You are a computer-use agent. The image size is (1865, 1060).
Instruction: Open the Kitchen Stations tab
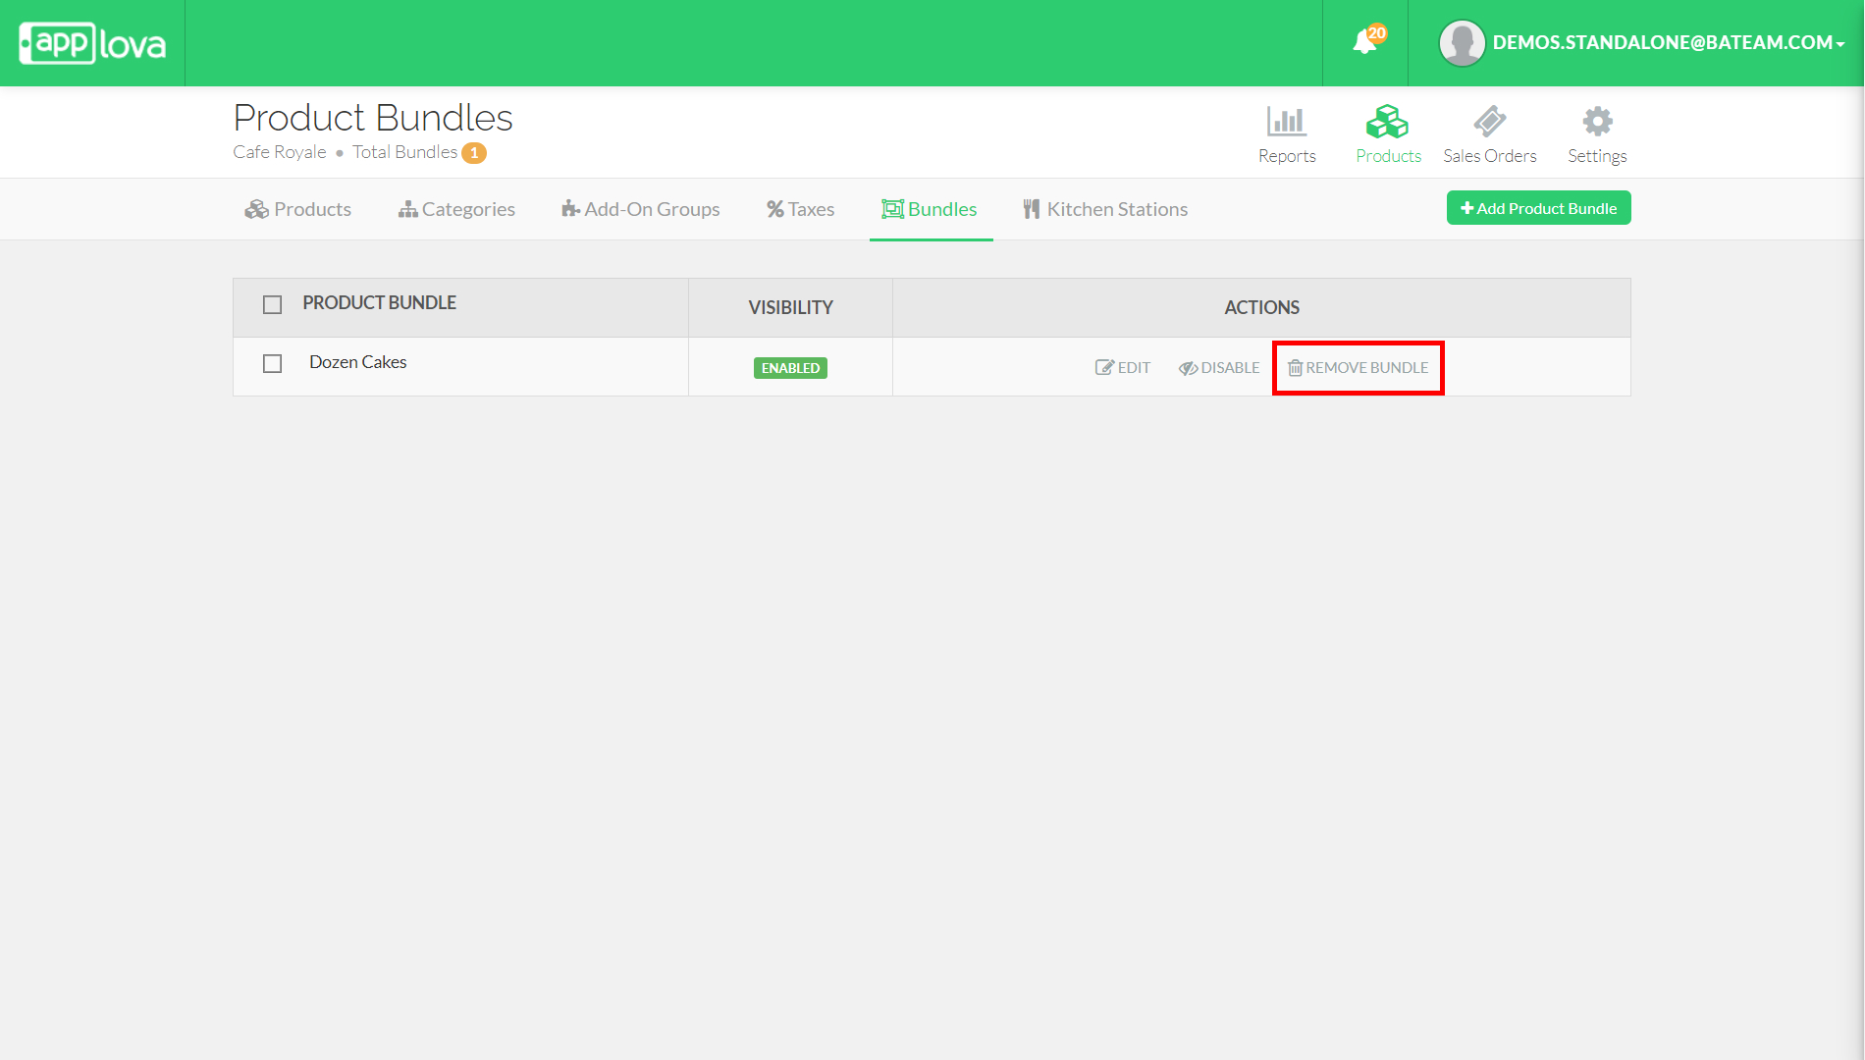(x=1105, y=209)
